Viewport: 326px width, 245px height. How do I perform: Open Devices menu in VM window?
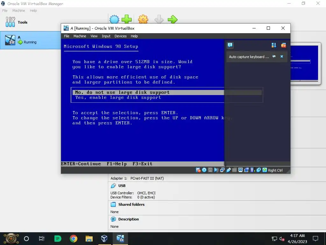tap(120, 36)
